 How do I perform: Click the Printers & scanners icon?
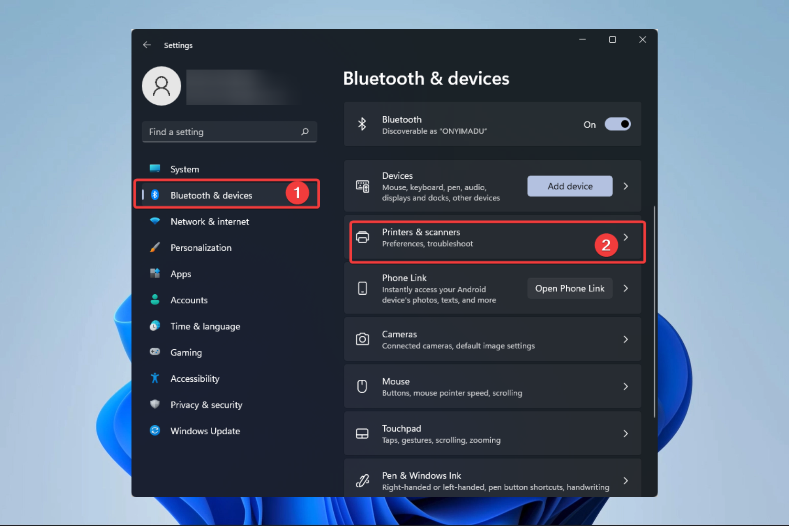(x=363, y=237)
